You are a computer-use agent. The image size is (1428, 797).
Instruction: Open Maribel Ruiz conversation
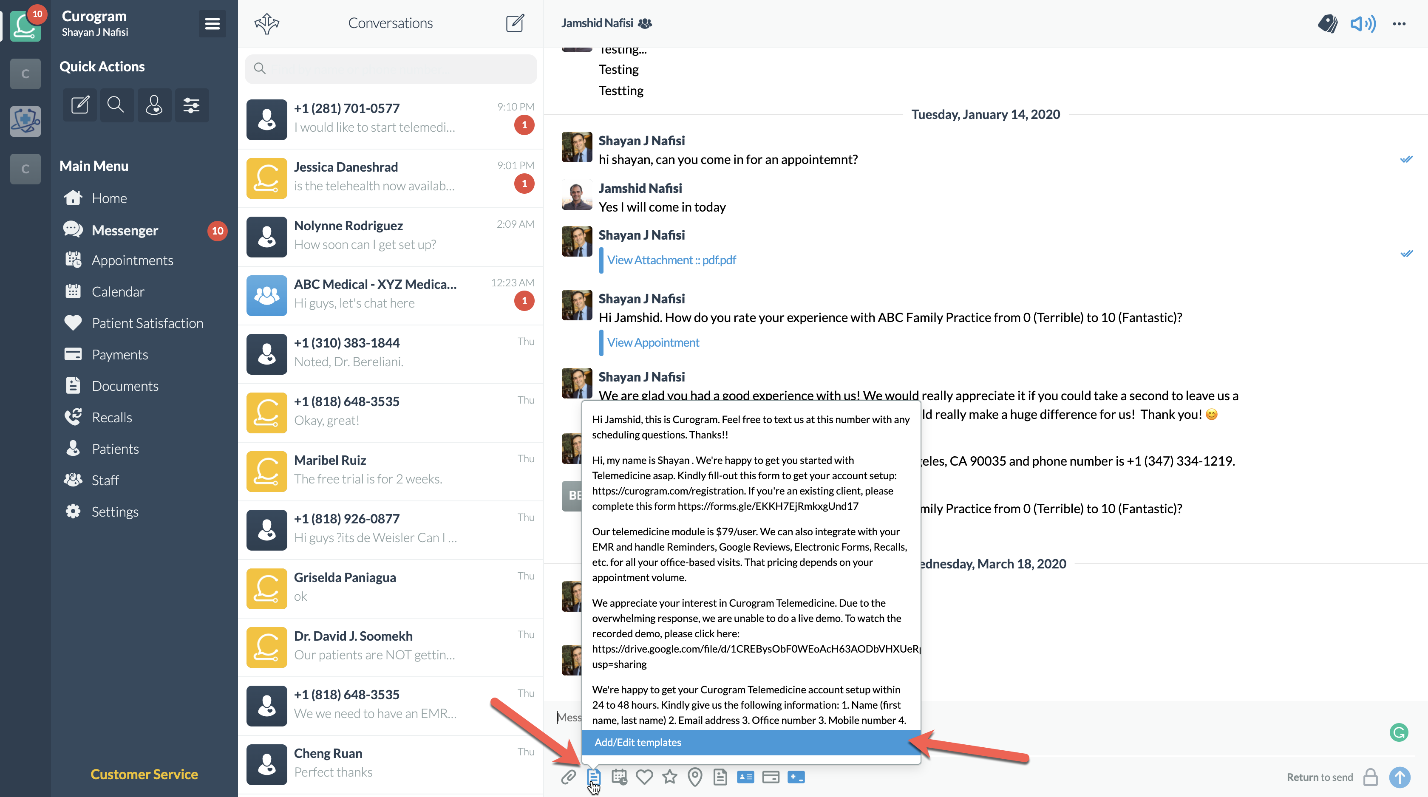pyautogui.click(x=391, y=472)
